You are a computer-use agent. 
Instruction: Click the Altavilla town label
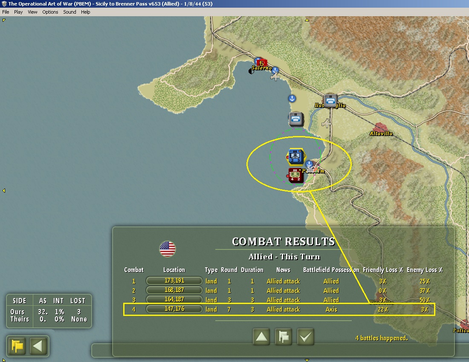(x=381, y=133)
